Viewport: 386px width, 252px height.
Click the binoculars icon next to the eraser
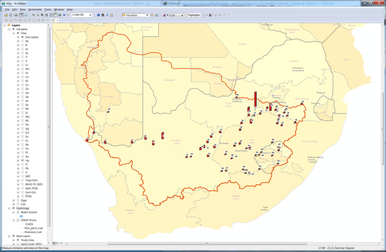point(210,15)
